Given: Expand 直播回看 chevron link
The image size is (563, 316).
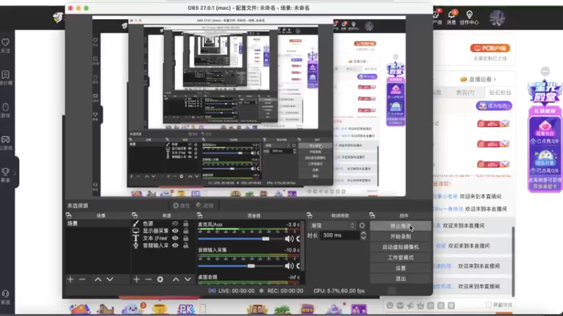Looking at the screenshot, I should pyautogui.click(x=495, y=79).
